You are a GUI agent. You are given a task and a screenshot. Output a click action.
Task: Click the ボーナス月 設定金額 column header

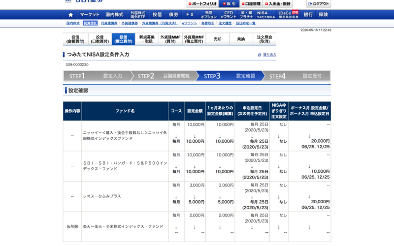(x=310, y=111)
